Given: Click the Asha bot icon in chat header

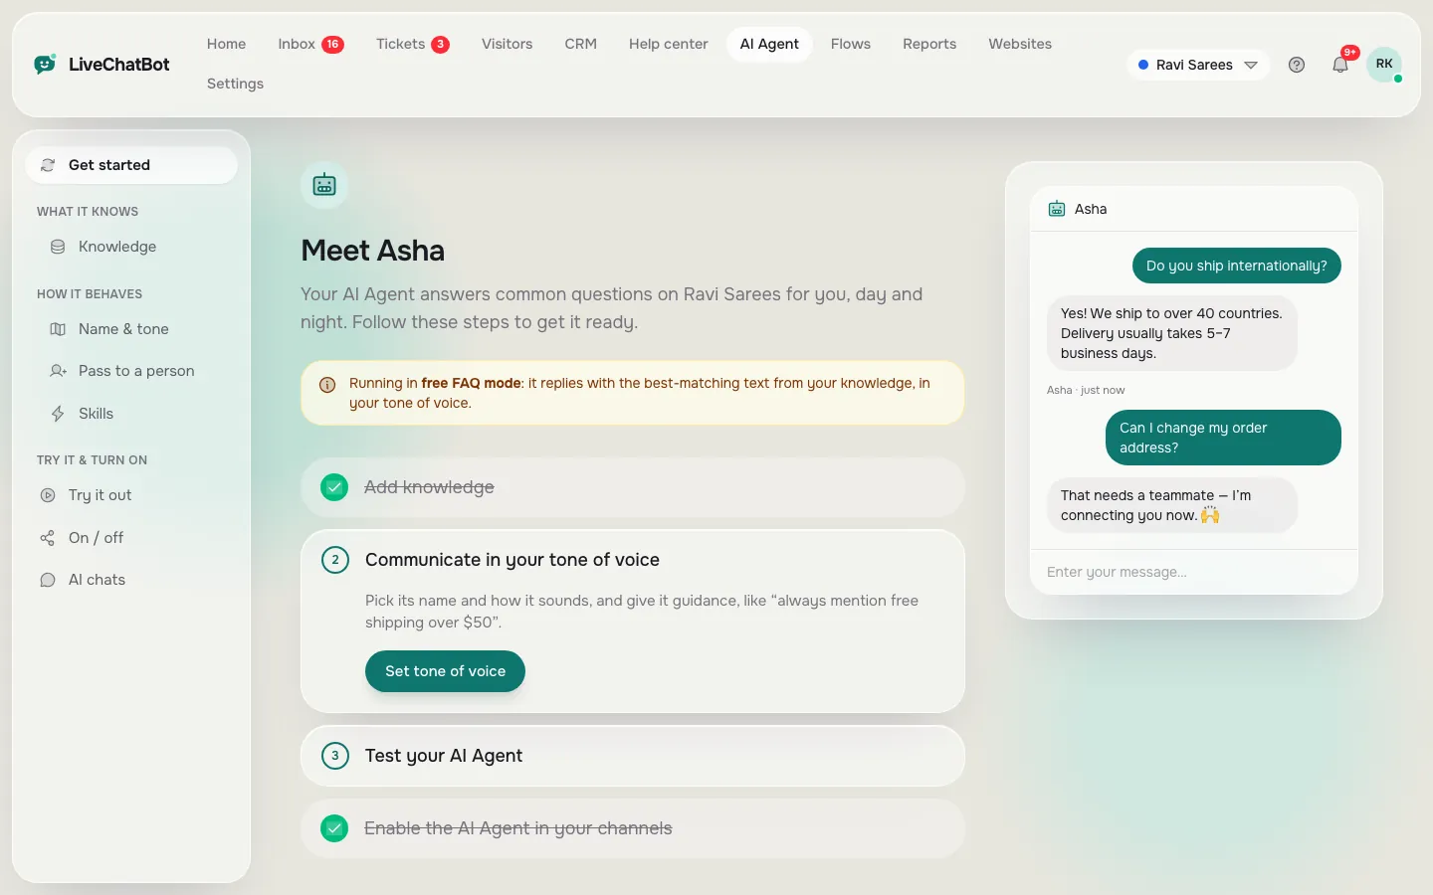Looking at the screenshot, I should [x=1057, y=209].
